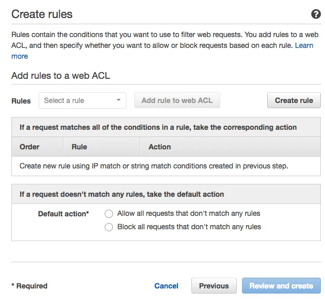Image resolution: width=325 pixels, height=307 pixels.
Task: Click the Order column header
Action: 29,147
